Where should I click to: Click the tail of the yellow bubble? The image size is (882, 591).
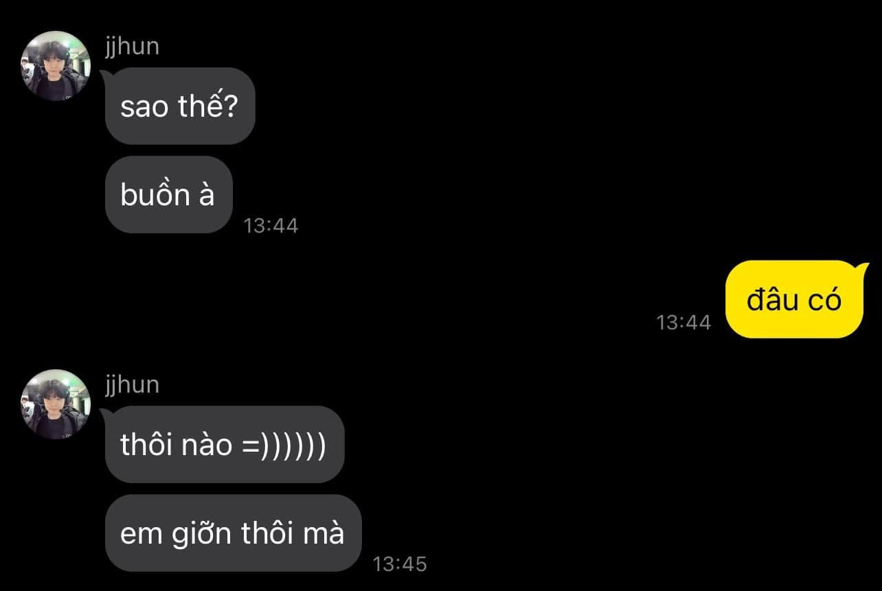click(863, 268)
